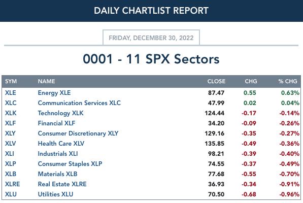
Task: Open Financial XLF name link
Action: (56, 123)
